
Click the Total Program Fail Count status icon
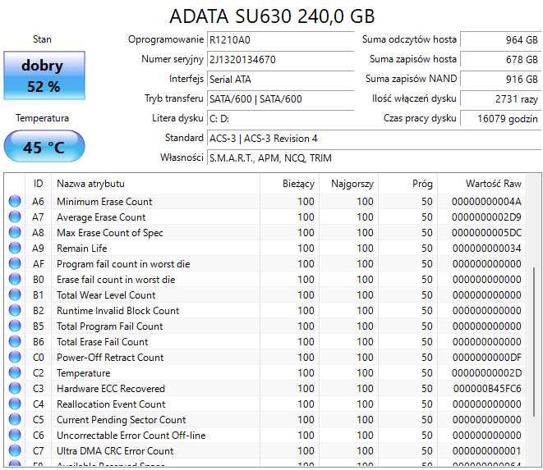point(15,326)
